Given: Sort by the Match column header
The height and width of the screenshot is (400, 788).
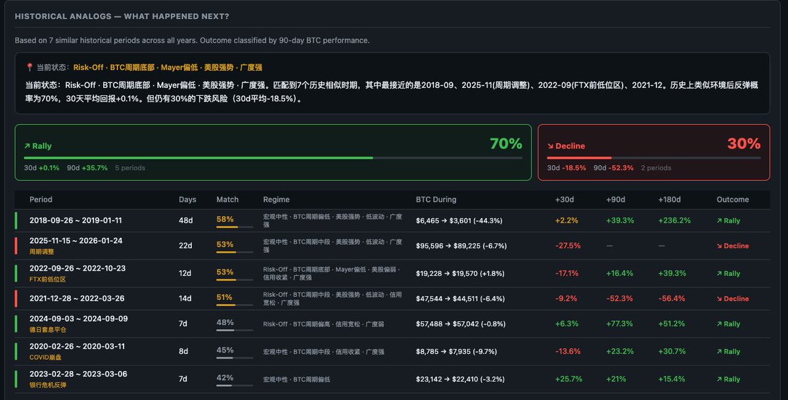Looking at the screenshot, I should [x=227, y=200].
